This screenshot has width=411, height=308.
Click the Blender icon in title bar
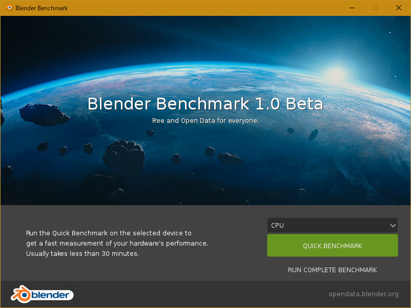9,8
